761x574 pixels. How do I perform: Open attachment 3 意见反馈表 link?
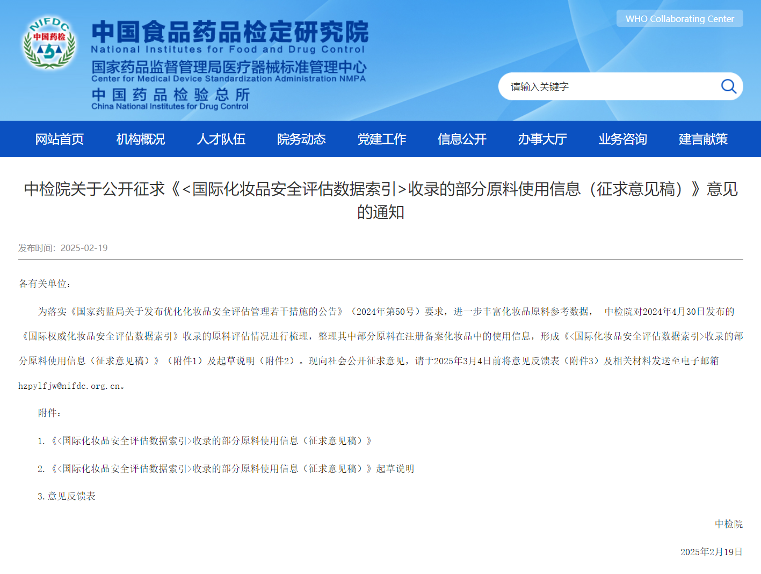point(71,496)
